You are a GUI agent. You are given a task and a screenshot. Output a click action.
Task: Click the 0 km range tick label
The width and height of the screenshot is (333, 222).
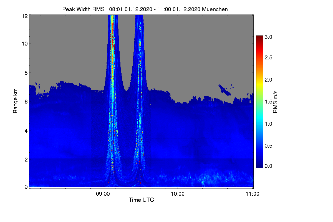click(26, 187)
